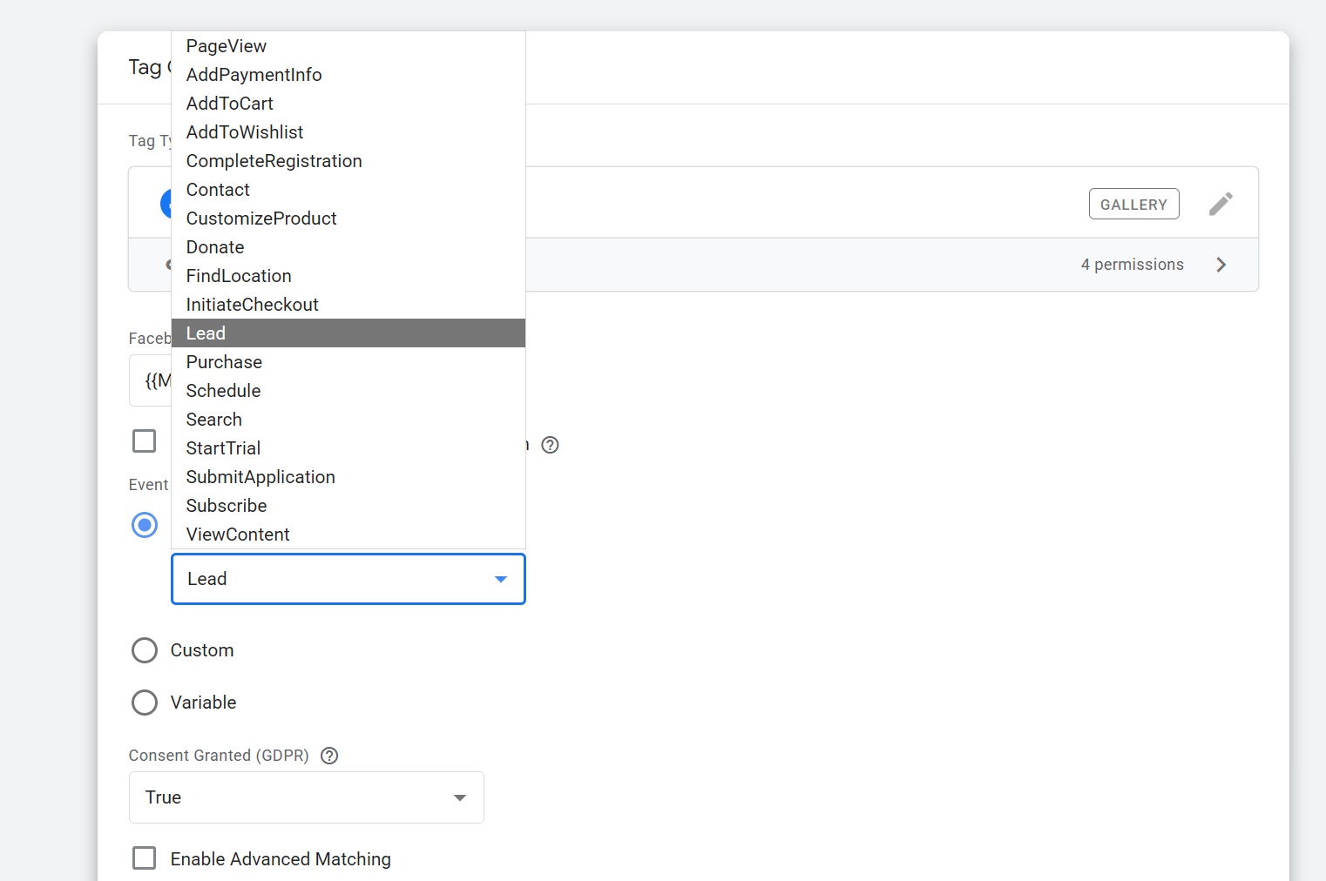
Task: Enable Advanced Matching checkbox
Action: 145,858
